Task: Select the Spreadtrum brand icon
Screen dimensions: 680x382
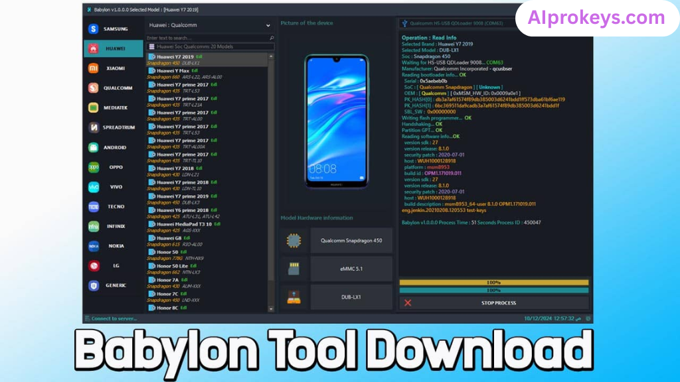Action: (x=93, y=127)
